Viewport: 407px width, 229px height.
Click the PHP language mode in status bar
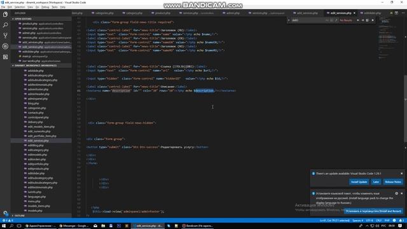point(387,221)
